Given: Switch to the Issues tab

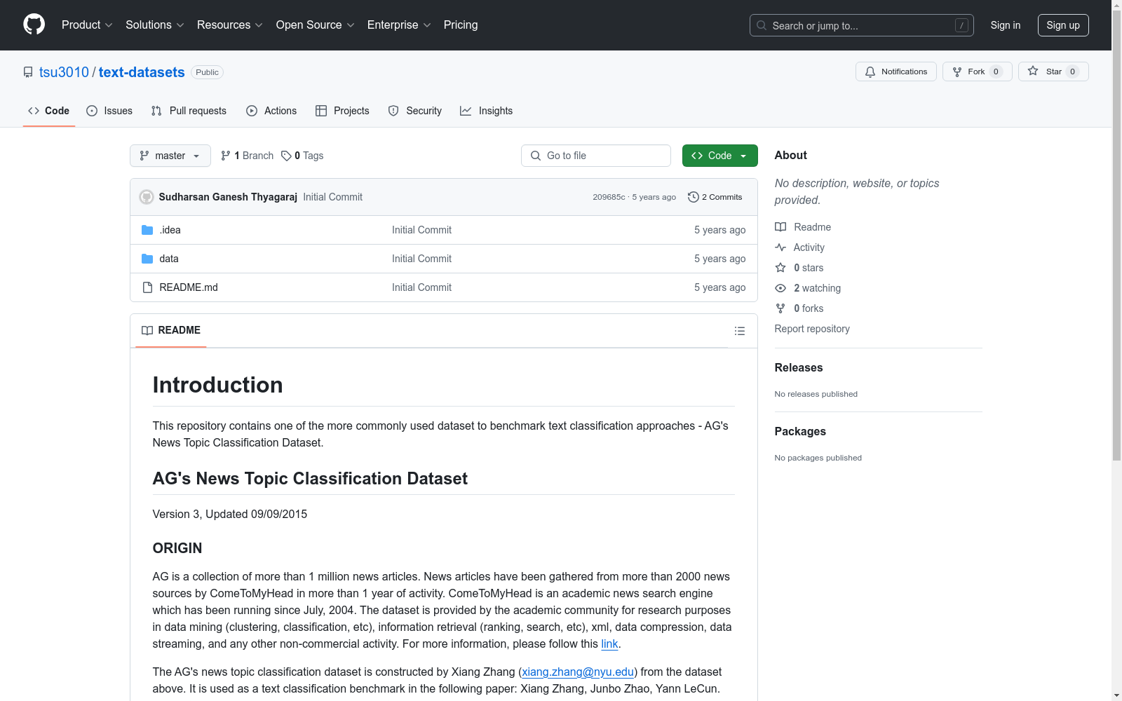Looking at the screenshot, I should pyautogui.click(x=109, y=111).
